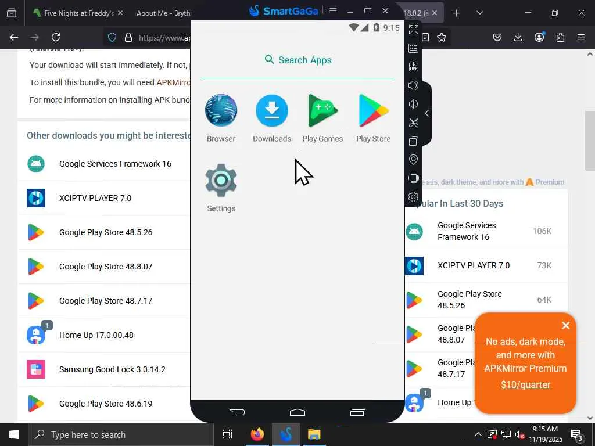595x446 pixels.
Task: Click Firefox tracking protection shield icon
Action: coord(112,37)
